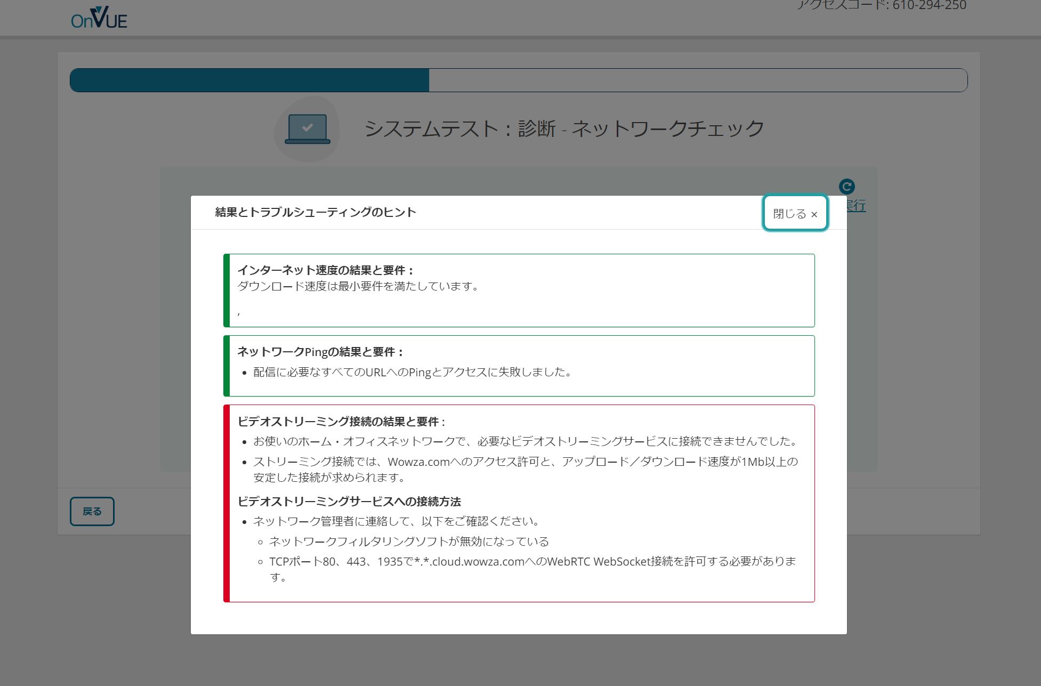The height and width of the screenshot is (686, 1041).
Task: Click the laptop checkmark system test icon
Action: [x=308, y=130]
